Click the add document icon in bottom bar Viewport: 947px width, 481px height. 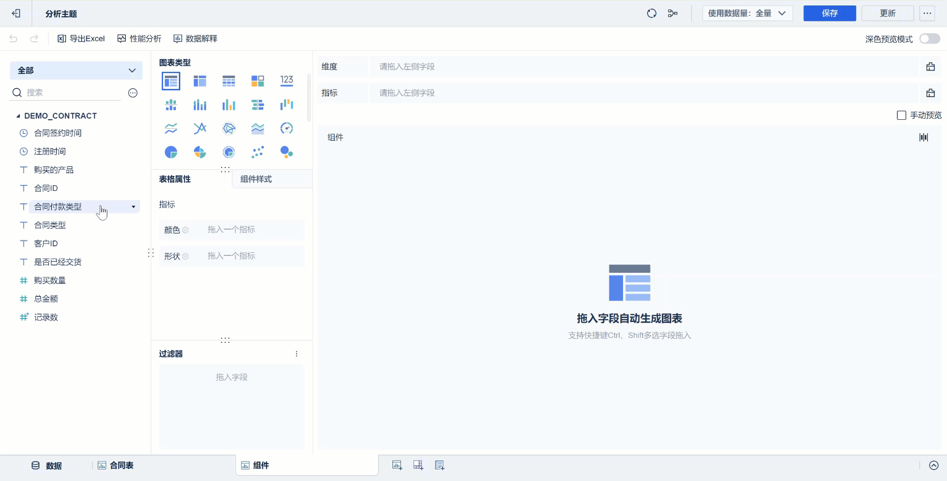(x=440, y=466)
